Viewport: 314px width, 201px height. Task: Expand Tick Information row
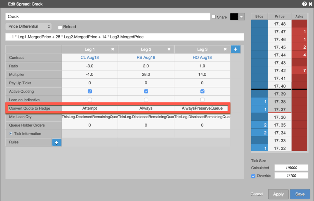click(11, 134)
